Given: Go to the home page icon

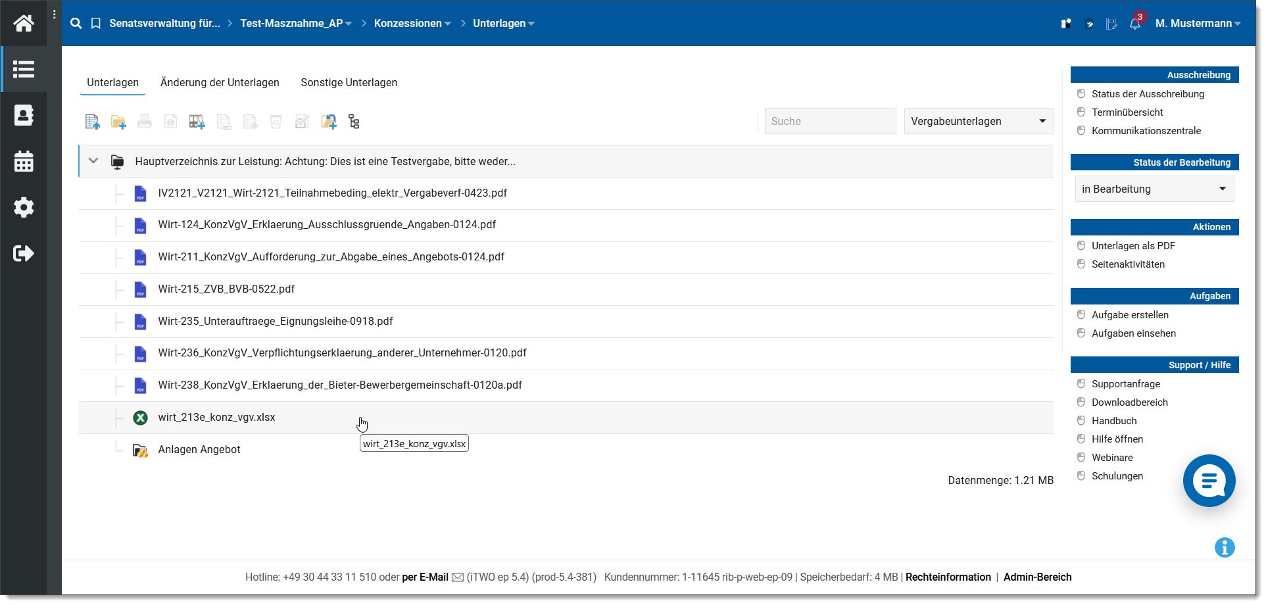Looking at the screenshot, I should click(x=24, y=23).
